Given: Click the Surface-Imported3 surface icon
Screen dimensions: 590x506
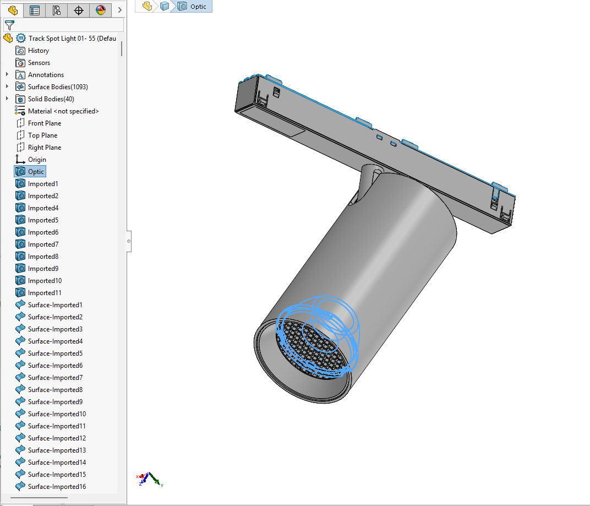Looking at the screenshot, I should coord(20,329).
